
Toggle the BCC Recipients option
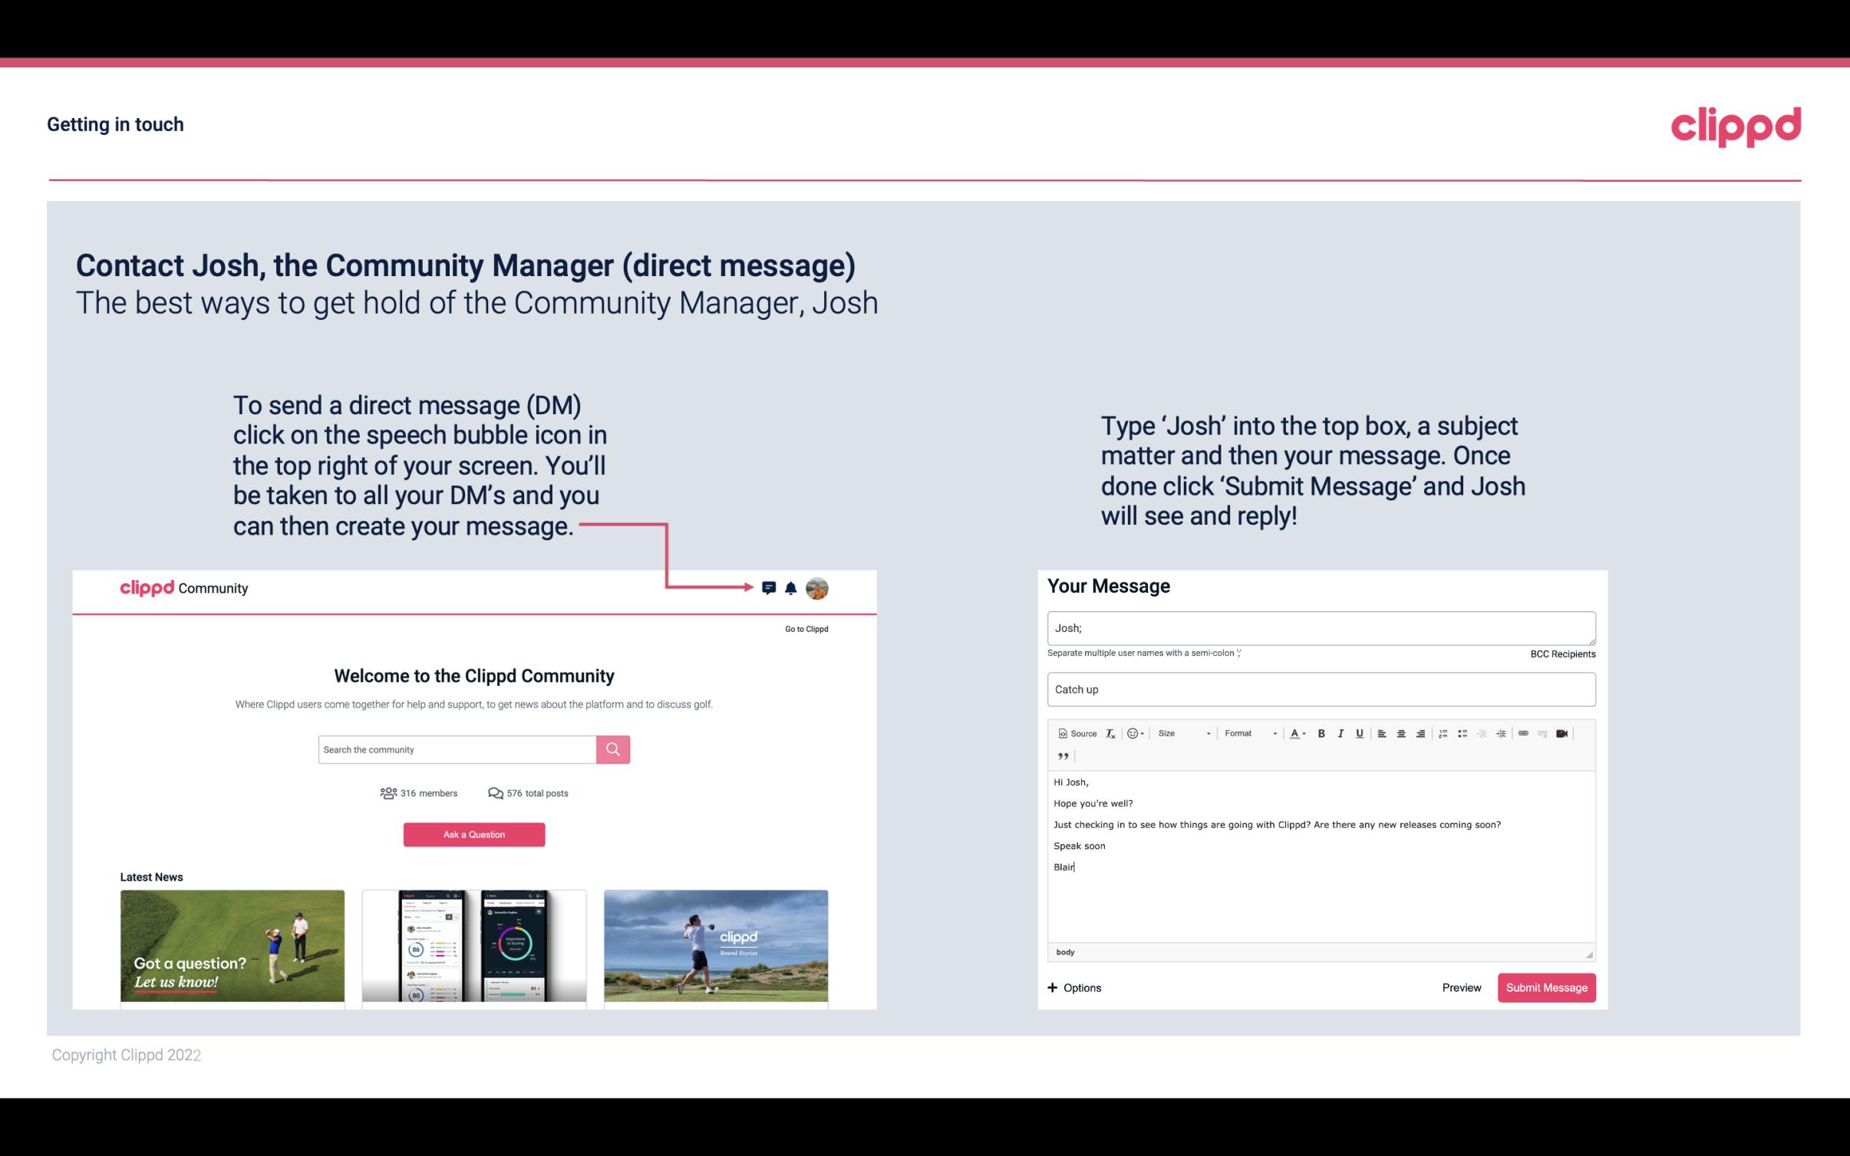point(1561,654)
